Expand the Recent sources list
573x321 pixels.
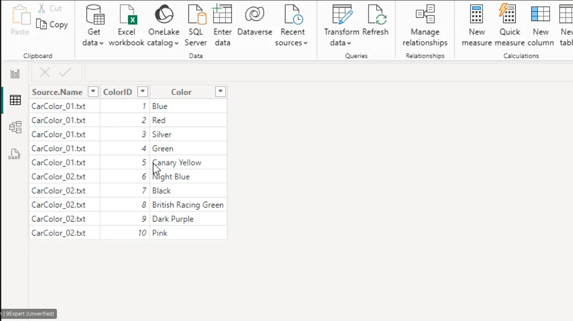coord(292,25)
